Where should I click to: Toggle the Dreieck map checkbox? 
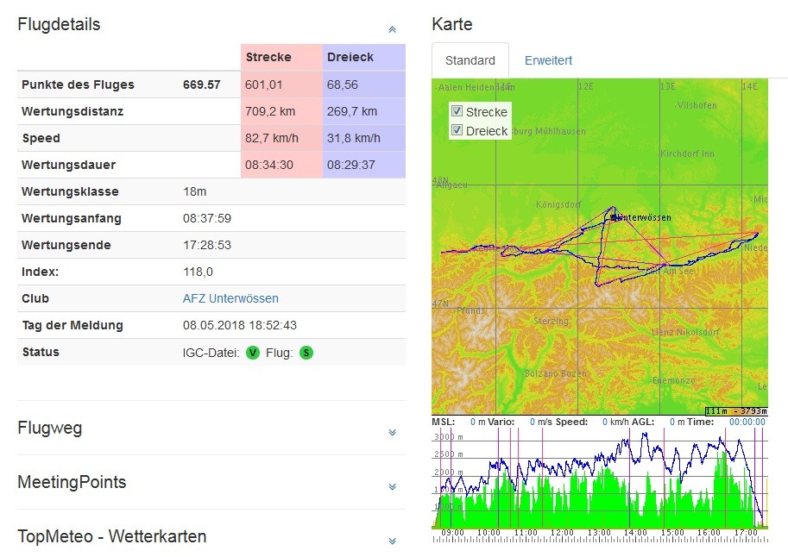pyautogui.click(x=457, y=130)
